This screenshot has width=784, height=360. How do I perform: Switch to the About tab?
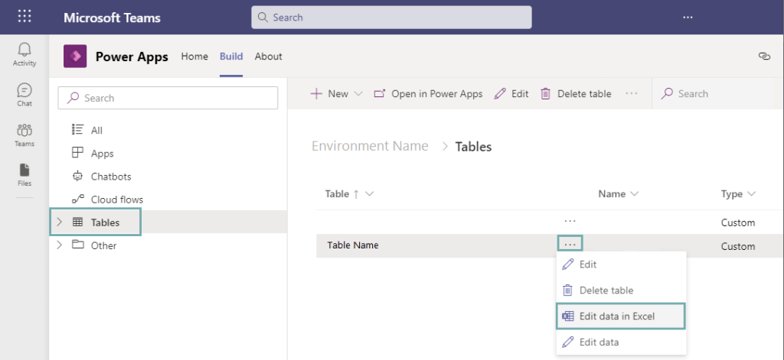[268, 57]
